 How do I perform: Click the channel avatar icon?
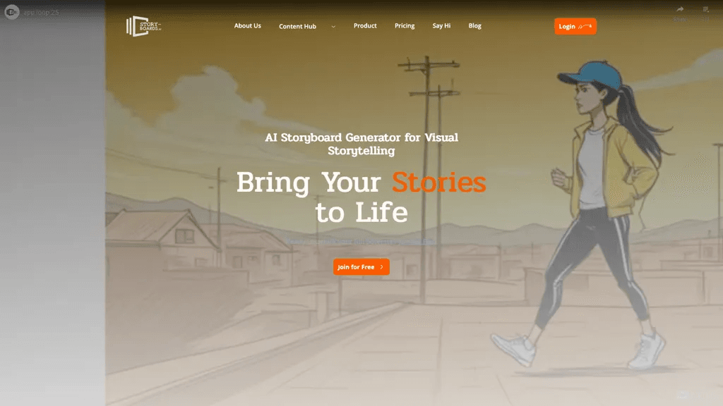pyautogui.click(x=12, y=12)
